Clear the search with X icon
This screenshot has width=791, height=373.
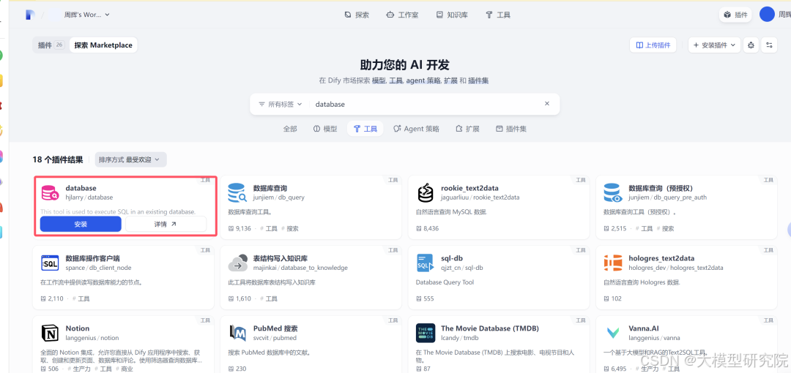(547, 104)
